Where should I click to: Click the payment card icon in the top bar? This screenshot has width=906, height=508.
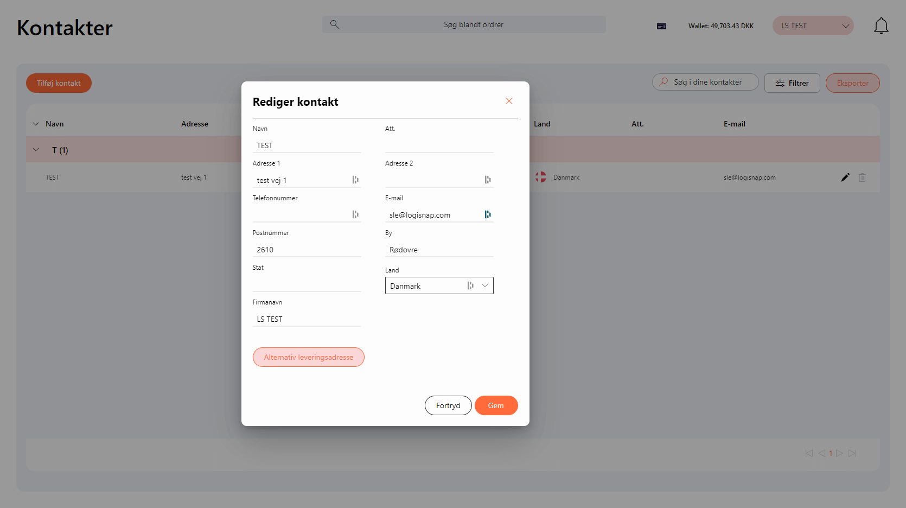[661, 26]
